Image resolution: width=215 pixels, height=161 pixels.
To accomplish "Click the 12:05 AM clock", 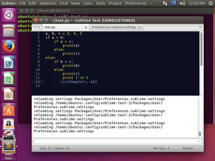I will point(197,3).
